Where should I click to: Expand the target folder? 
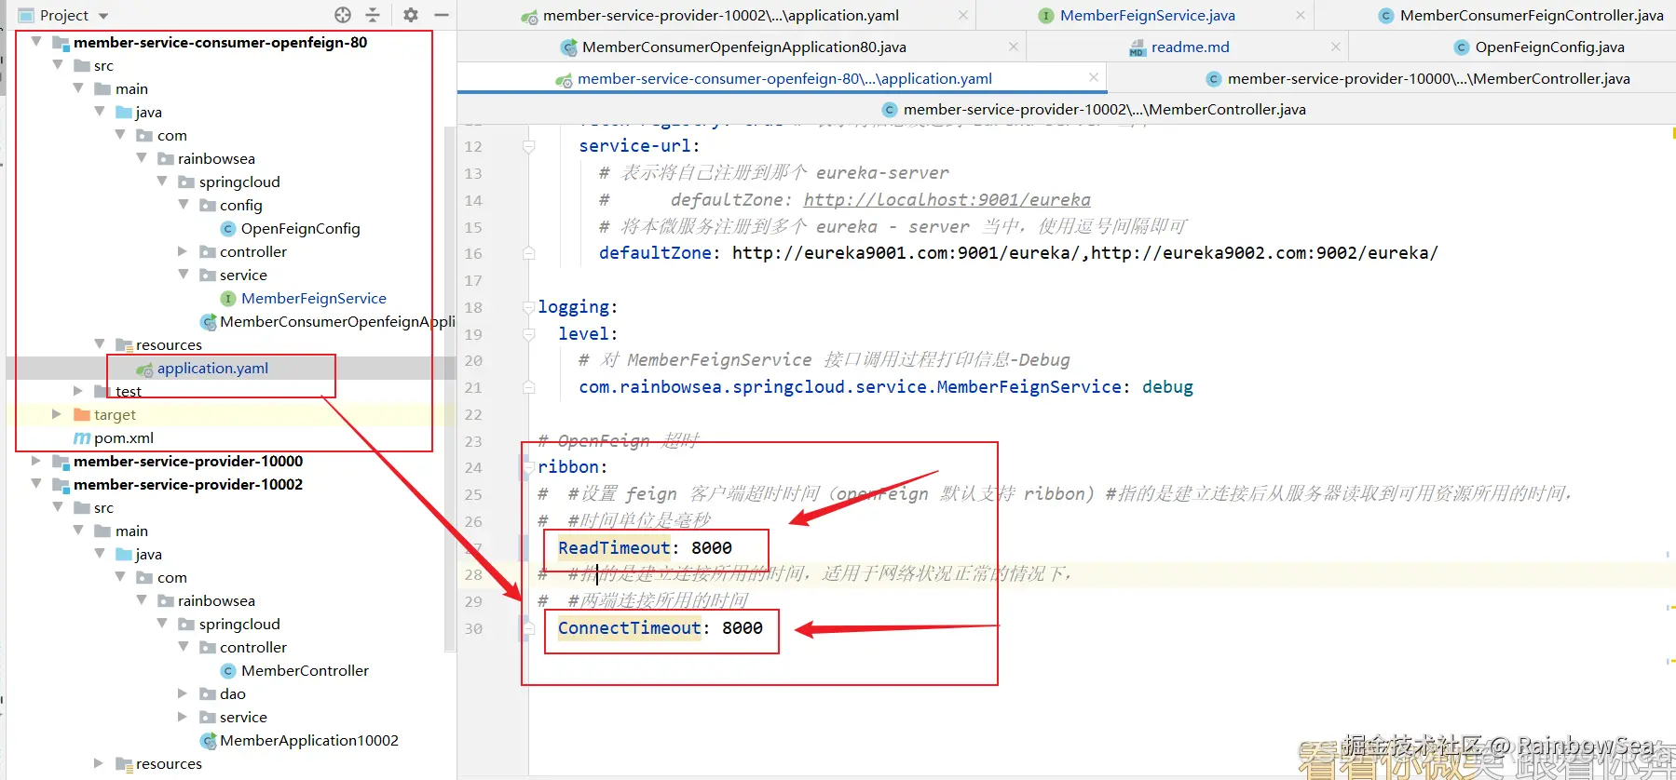click(57, 414)
